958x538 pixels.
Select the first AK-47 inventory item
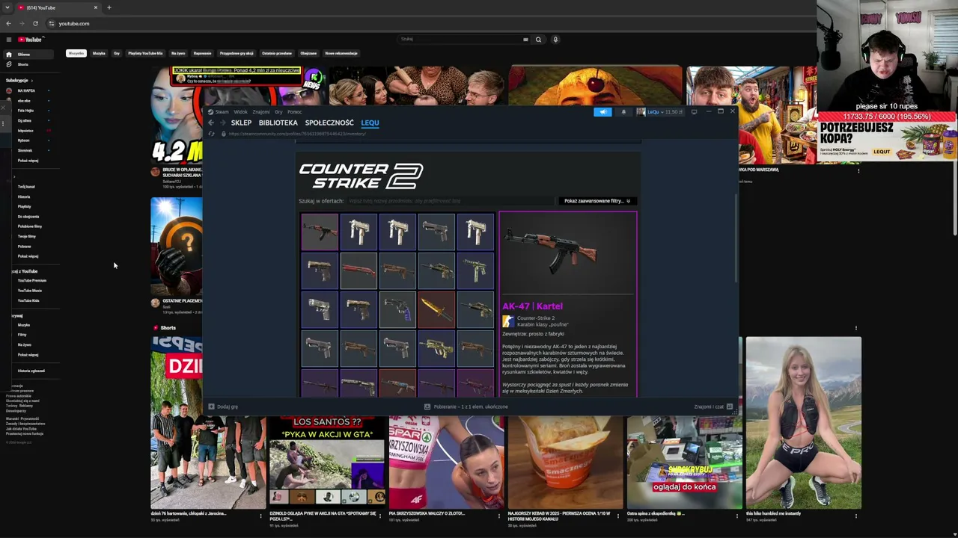pyautogui.click(x=320, y=231)
